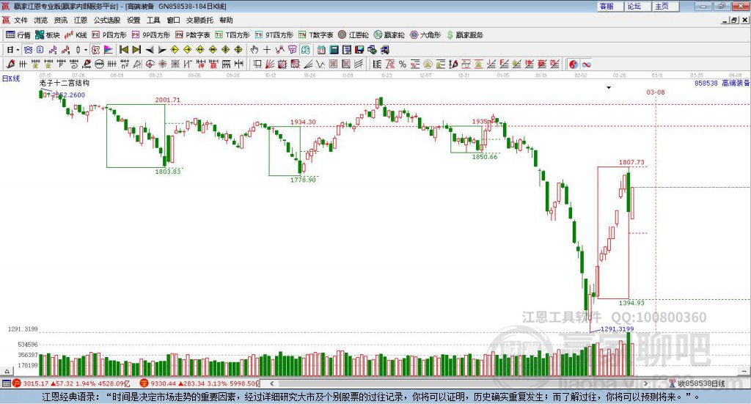Click the 客服 customer service button
Image resolution: width=751 pixels, height=404 pixels.
609,6
